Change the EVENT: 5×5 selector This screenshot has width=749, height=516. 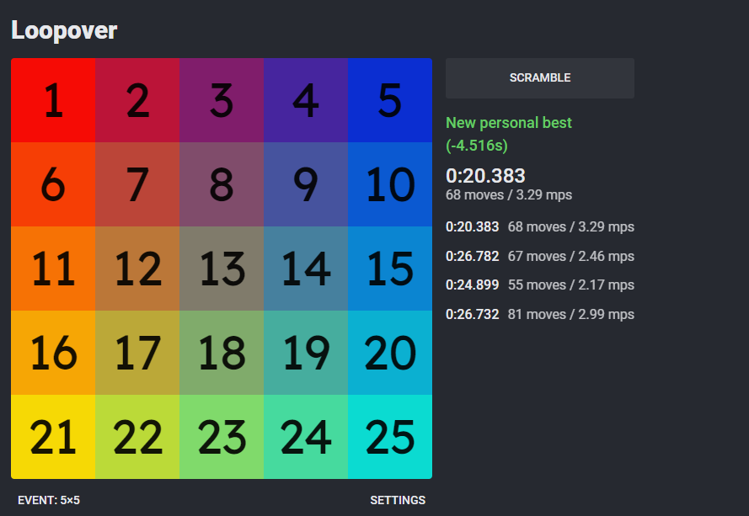(x=49, y=500)
